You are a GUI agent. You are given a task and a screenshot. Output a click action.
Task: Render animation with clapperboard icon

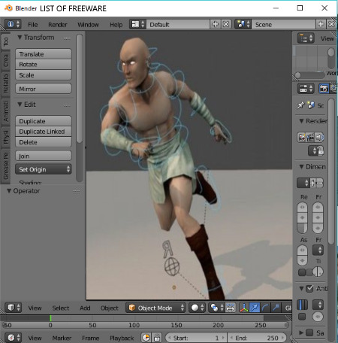(x=310, y=137)
